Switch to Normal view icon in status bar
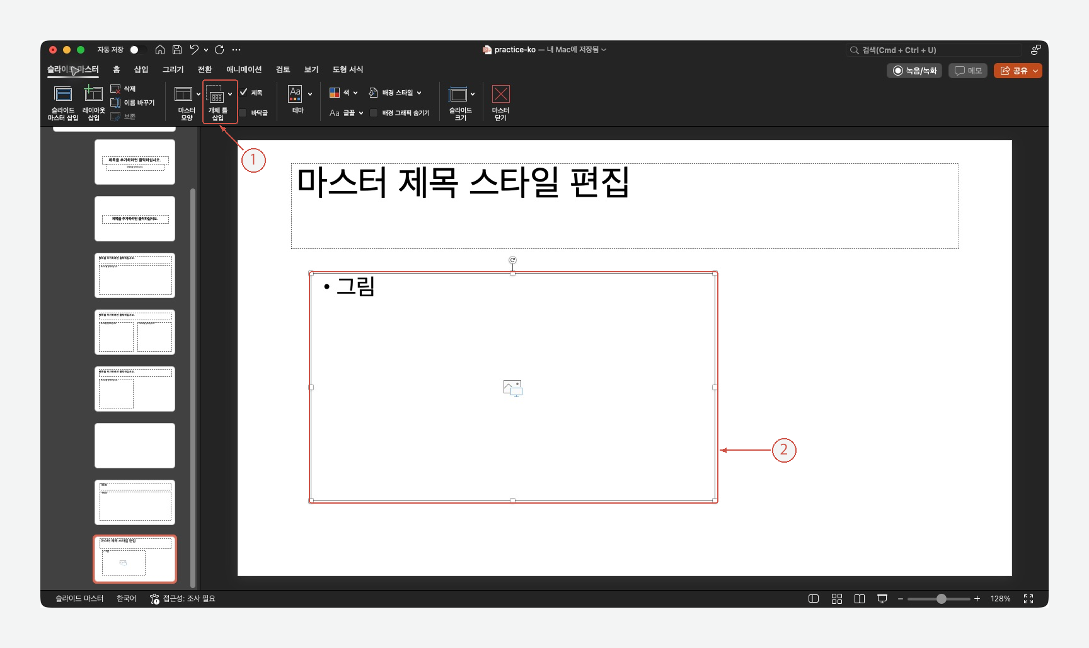 point(814,599)
